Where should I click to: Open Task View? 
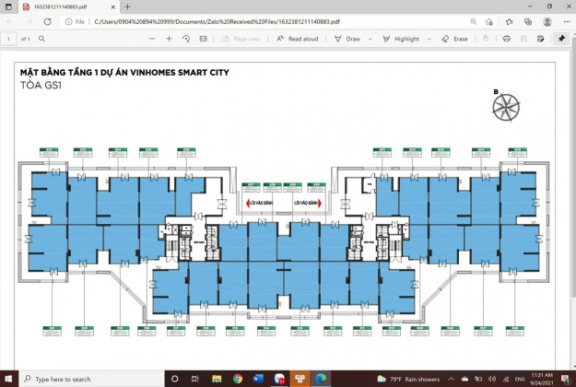click(x=195, y=379)
